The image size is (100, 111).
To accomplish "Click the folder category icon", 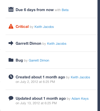I will coord(11,60).
